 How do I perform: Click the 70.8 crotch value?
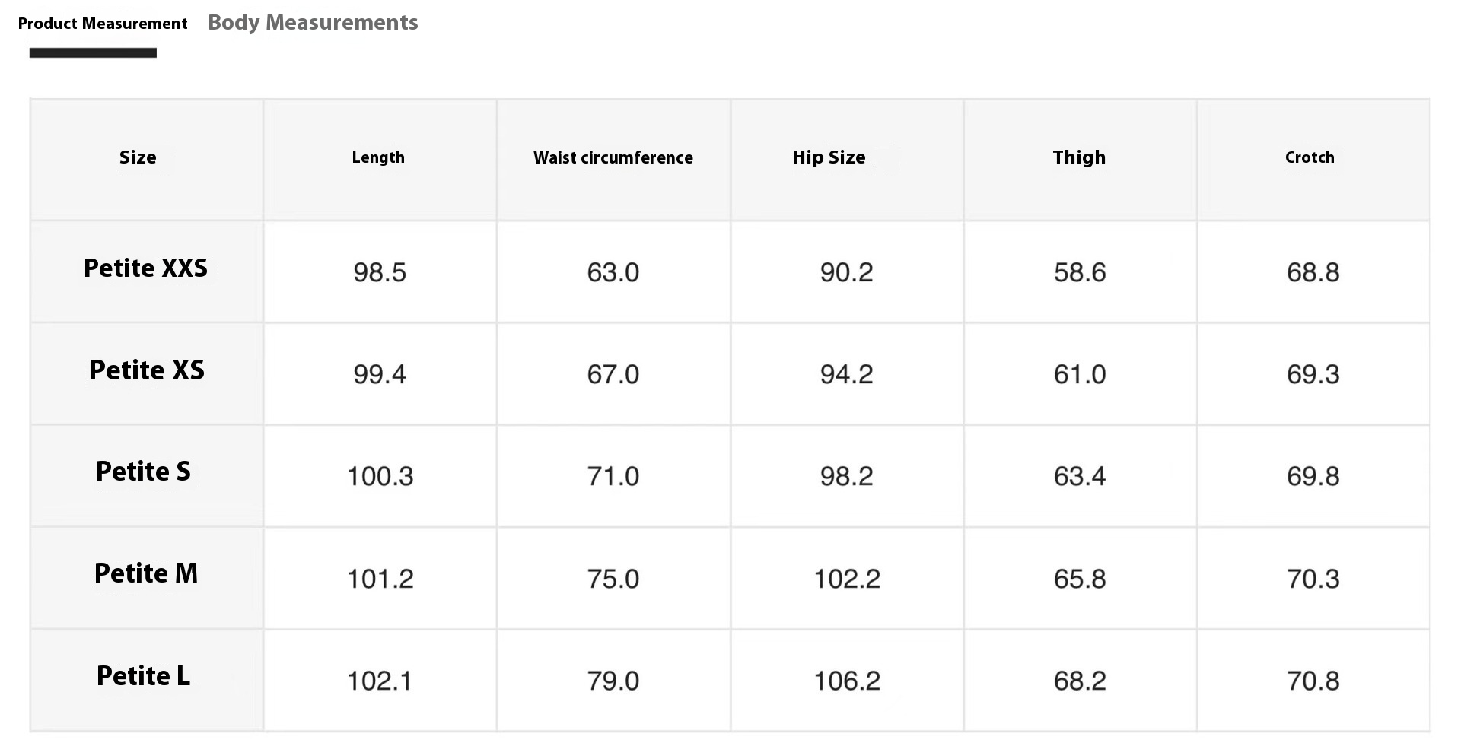point(1313,681)
